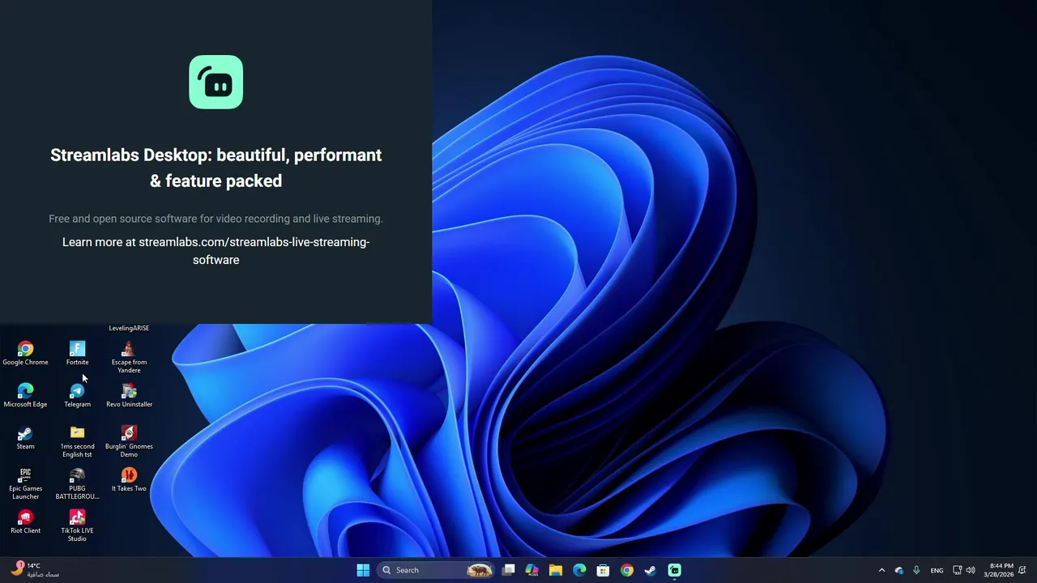Viewport: 1037px width, 583px height.
Task: Select the Escape from Yandere desktop icon
Action: click(129, 358)
